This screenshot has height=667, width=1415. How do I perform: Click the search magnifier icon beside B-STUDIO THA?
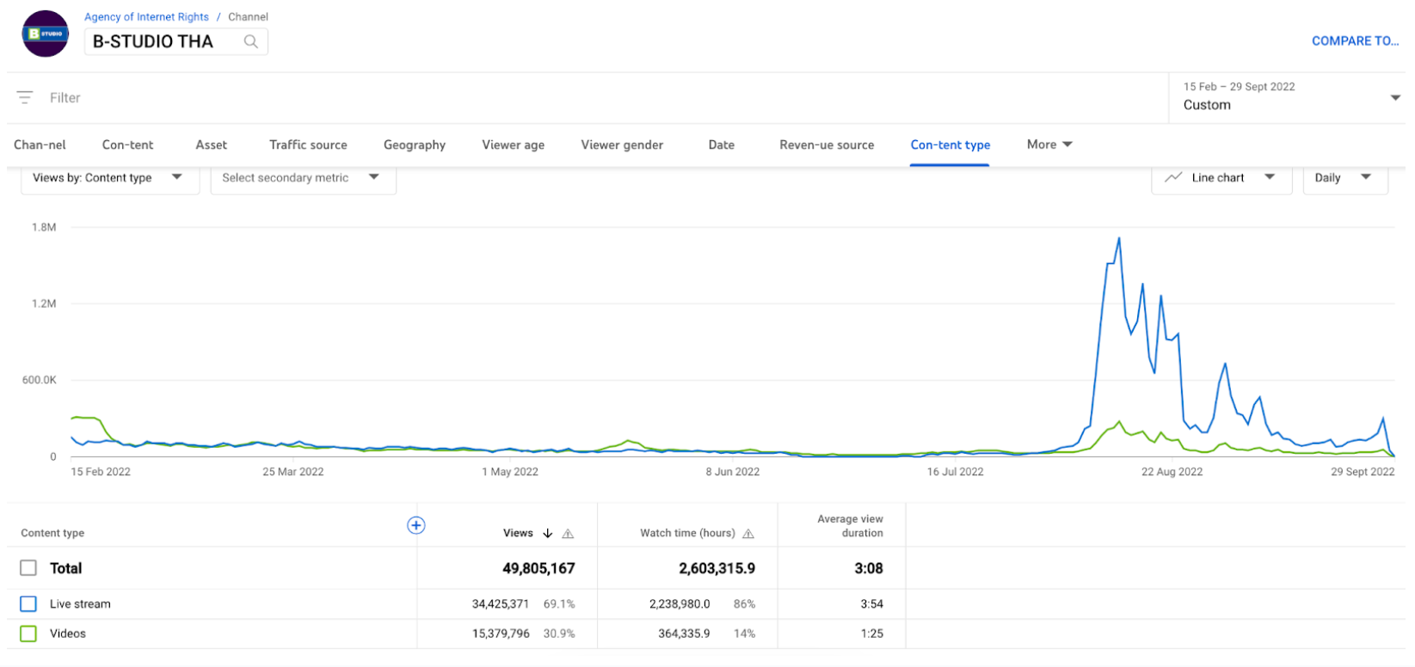pyautogui.click(x=250, y=41)
